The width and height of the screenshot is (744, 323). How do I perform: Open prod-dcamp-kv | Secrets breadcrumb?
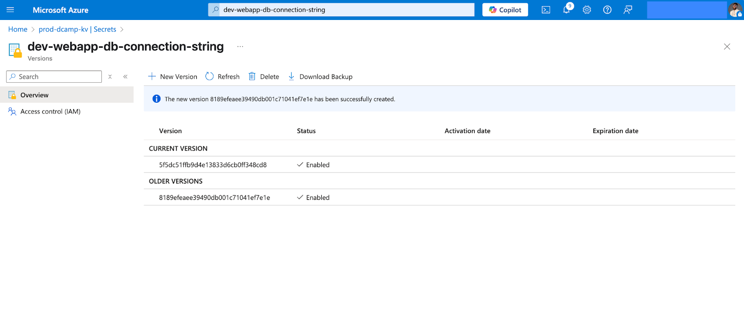coord(77,29)
